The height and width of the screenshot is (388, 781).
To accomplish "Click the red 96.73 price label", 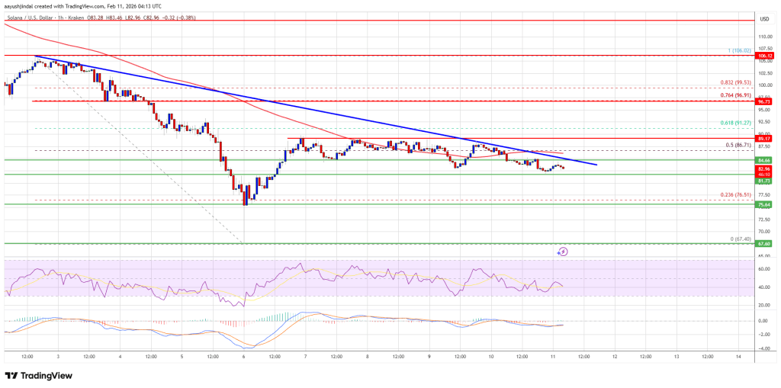I will tap(764, 101).
